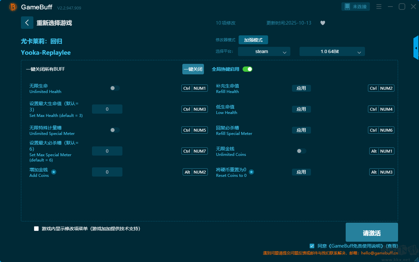The width and height of the screenshot is (419, 262).
Task: Click the large activate button
Action: pyautogui.click(x=372, y=232)
